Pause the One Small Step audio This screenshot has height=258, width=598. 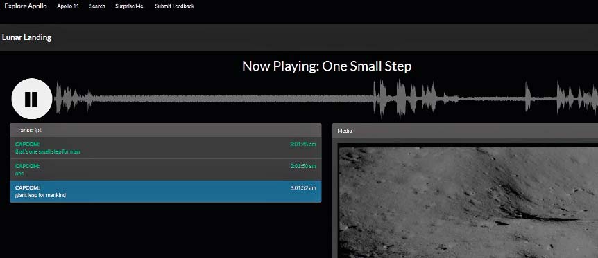point(32,99)
